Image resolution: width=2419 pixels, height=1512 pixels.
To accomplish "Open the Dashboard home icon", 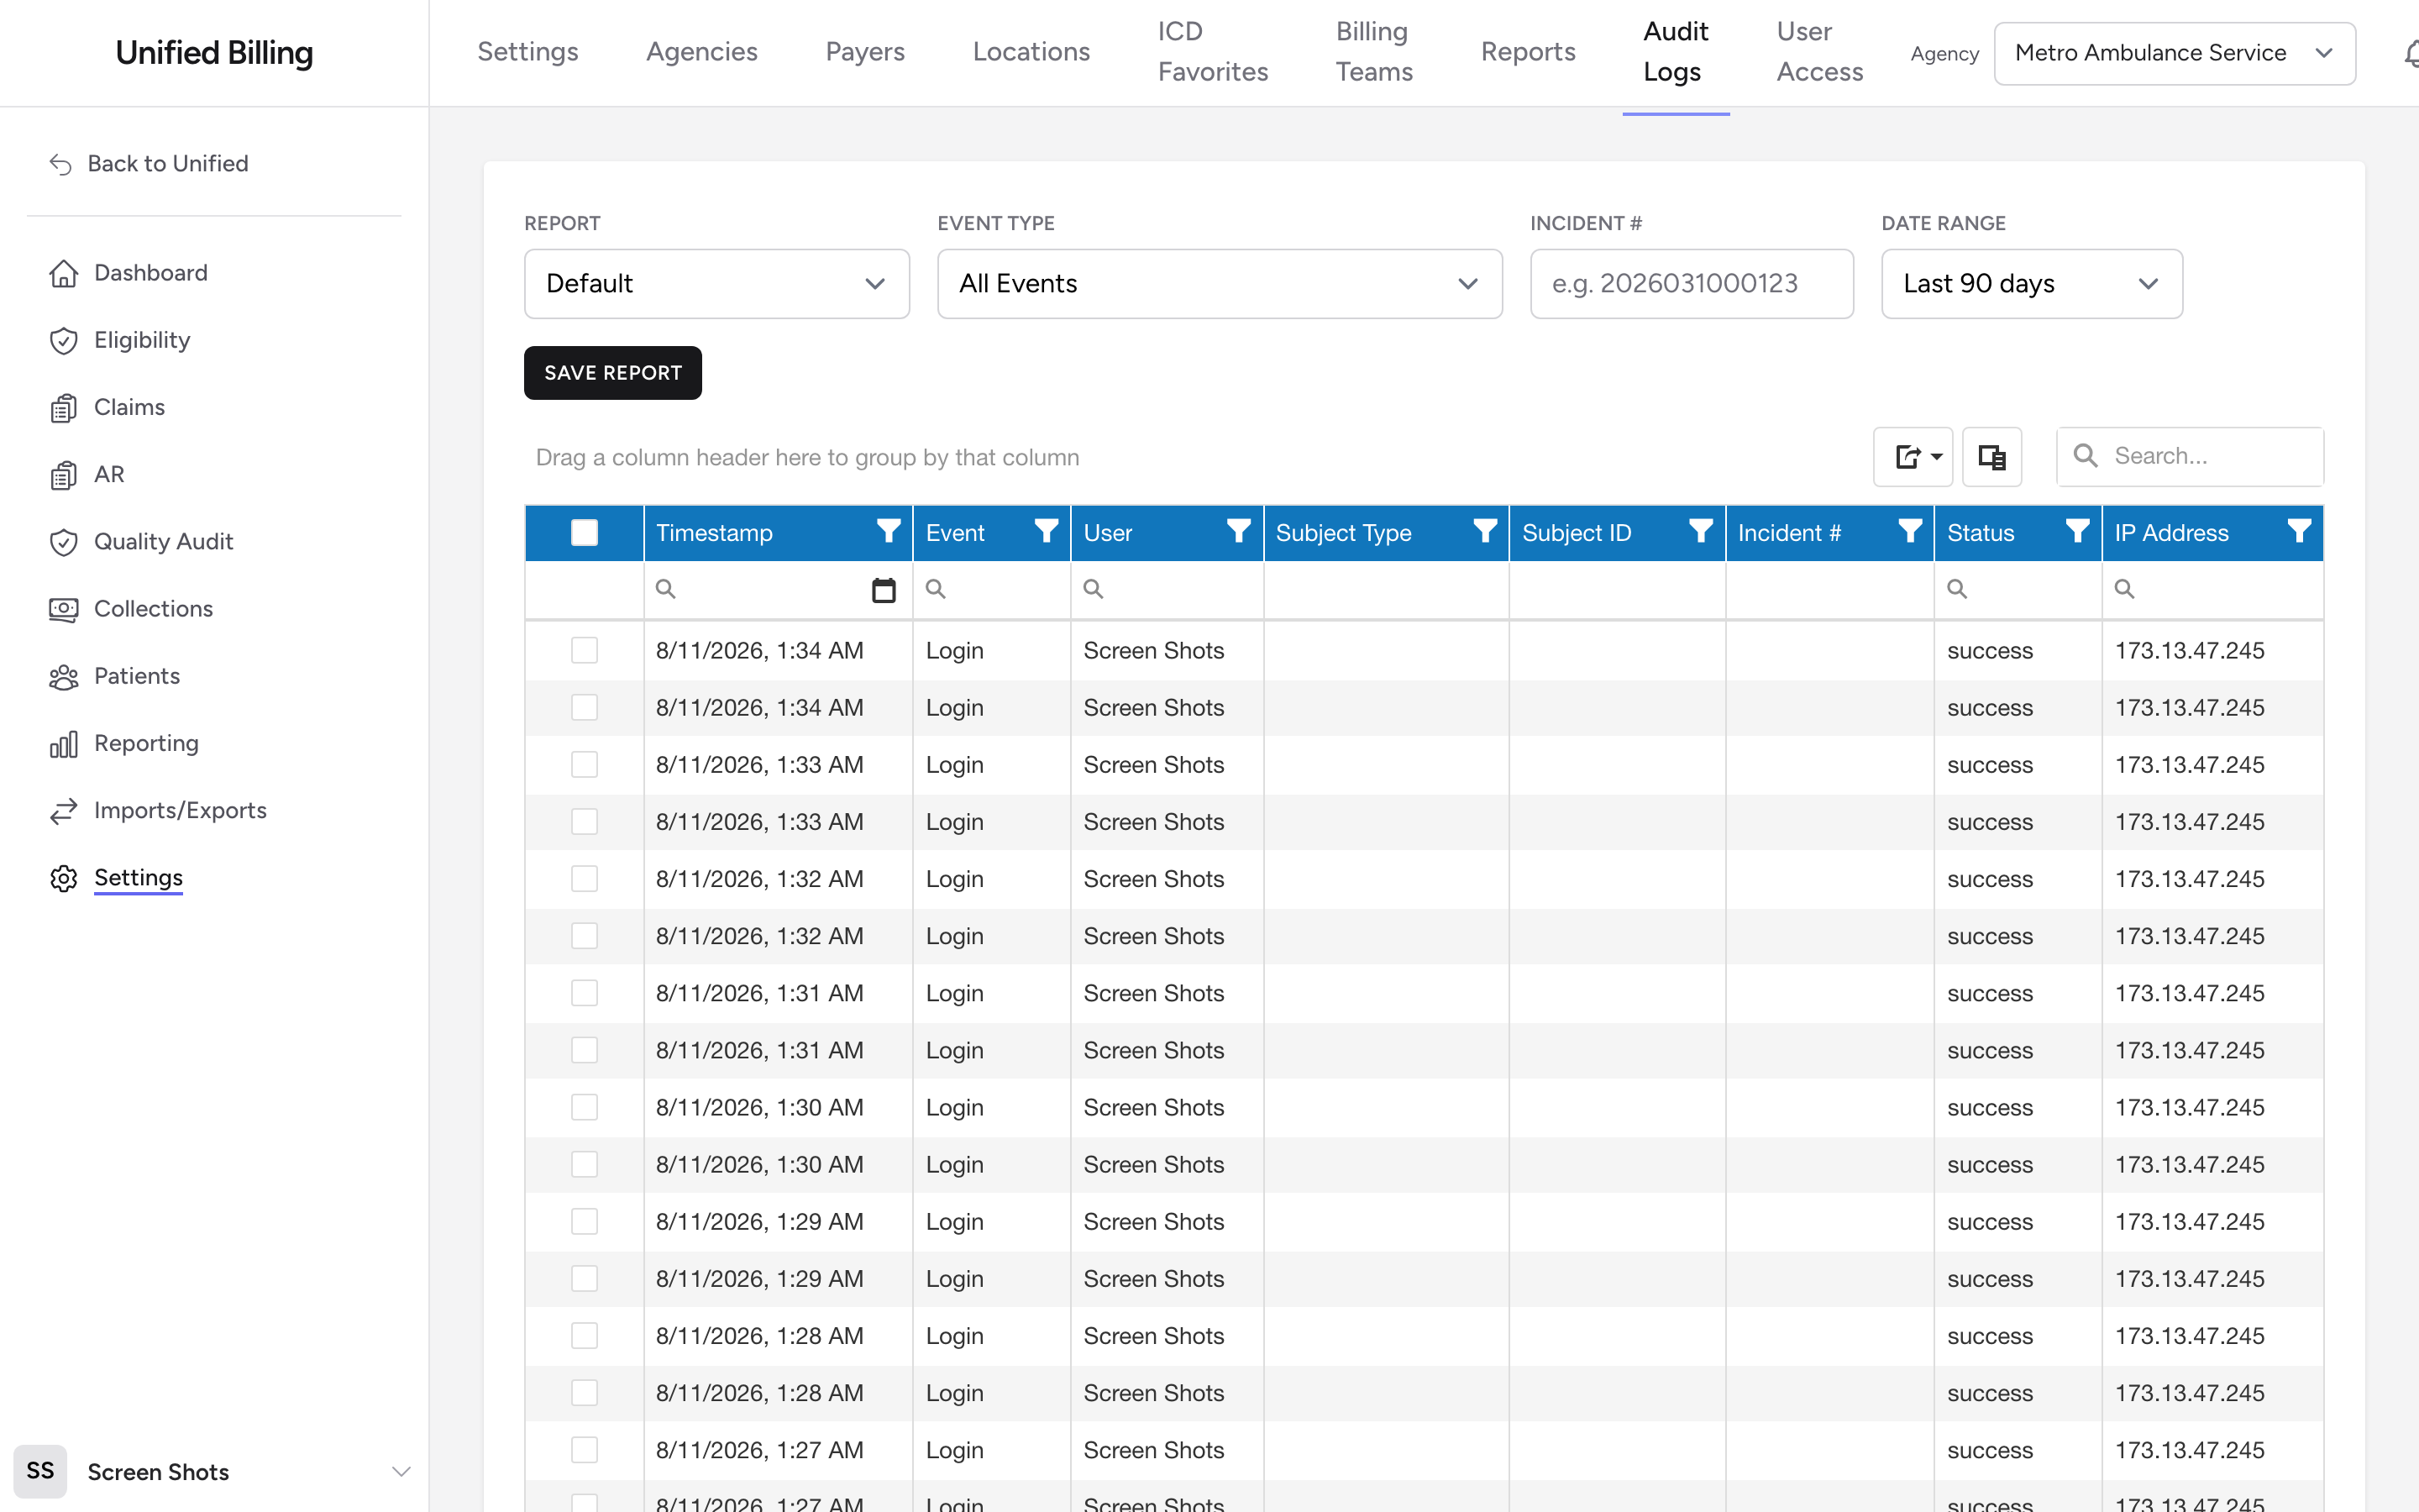I will click(64, 273).
